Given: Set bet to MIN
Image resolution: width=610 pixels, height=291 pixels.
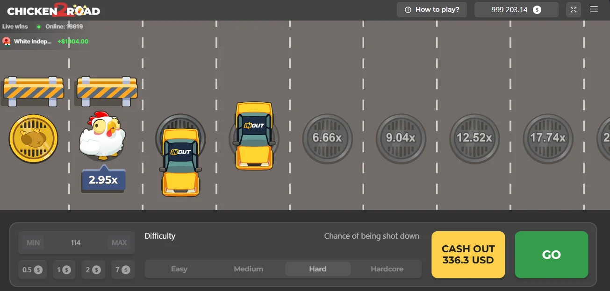Looking at the screenshot, I should point(33,243).
